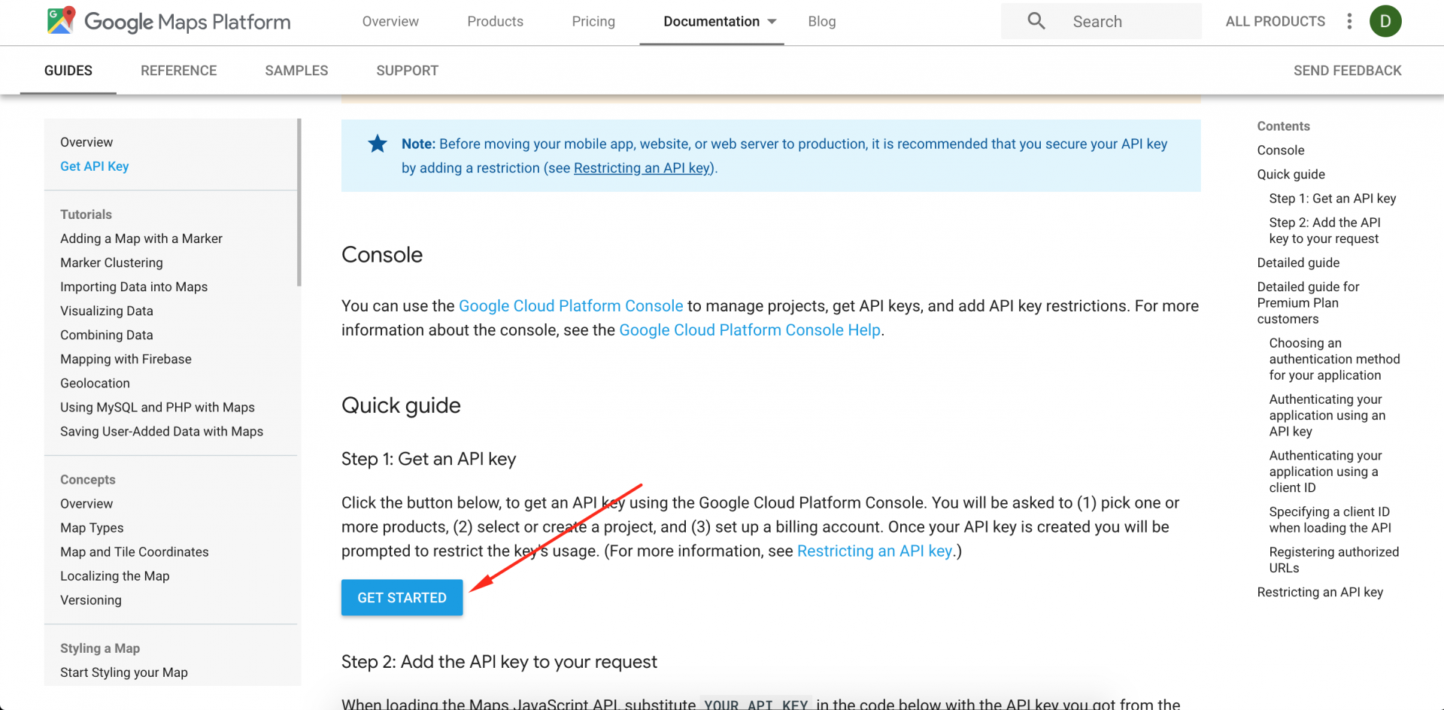Open the Overview top navigation item
The image size is (1444, 710).
click(x=390, y=21)
